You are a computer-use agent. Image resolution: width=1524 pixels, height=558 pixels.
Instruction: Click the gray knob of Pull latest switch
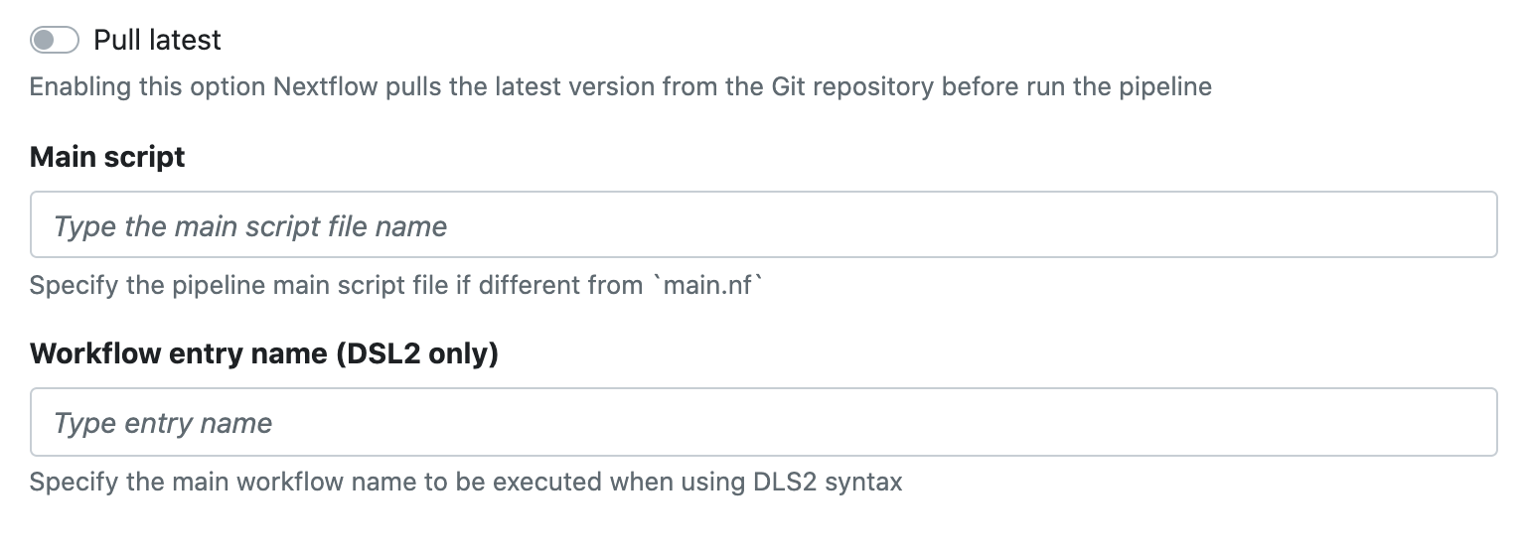[x=44, y=40]
